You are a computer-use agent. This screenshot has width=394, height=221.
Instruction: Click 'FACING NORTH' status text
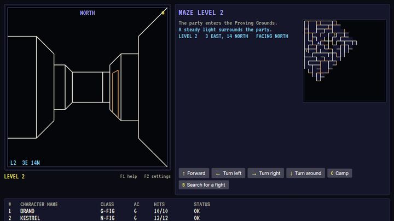tap(272, 37)
